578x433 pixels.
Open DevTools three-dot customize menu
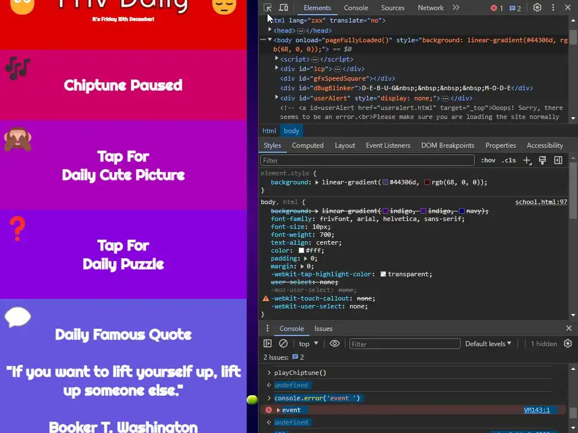(x=553, y=8)
